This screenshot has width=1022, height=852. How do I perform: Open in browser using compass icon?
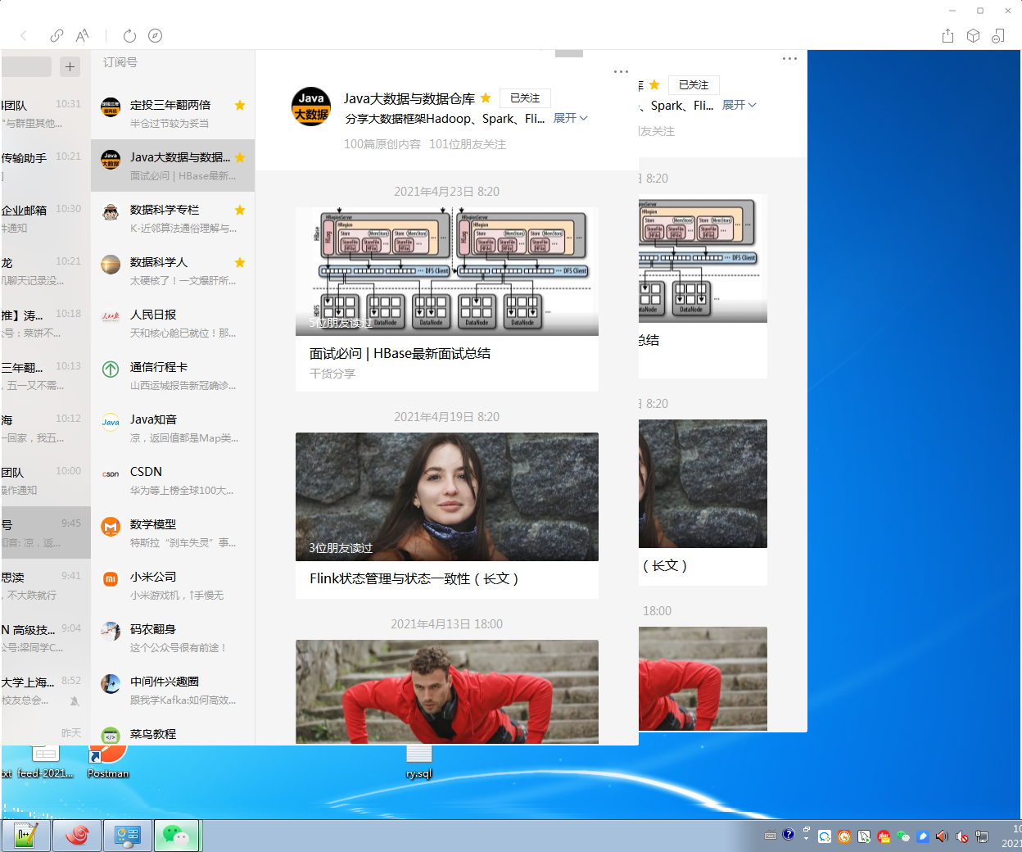pos(155,35)
